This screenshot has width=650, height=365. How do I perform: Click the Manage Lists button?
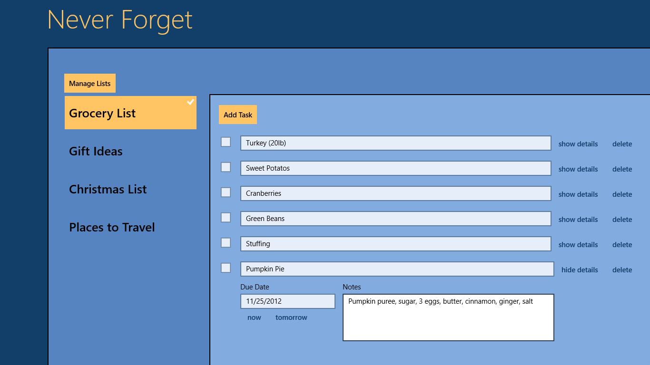(x=90, y=84)
